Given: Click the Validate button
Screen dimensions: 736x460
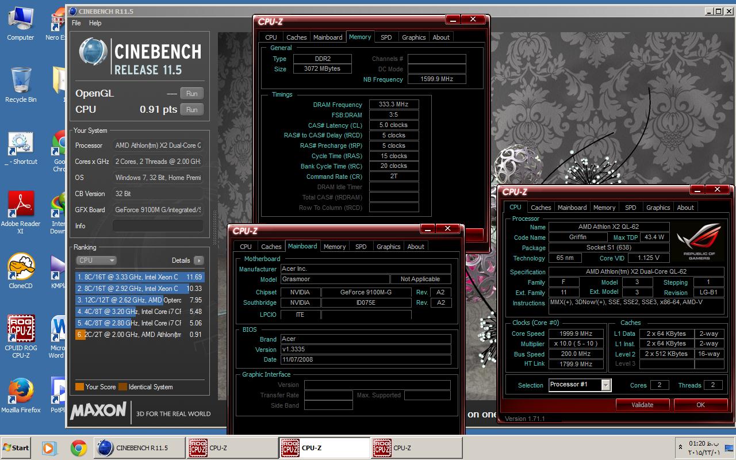Looking at the screenshot, I should [x=642, y=405].
